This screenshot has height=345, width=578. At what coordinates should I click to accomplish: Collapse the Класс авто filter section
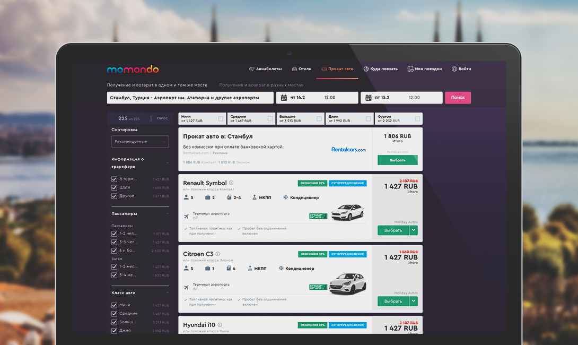coord(168,292)
